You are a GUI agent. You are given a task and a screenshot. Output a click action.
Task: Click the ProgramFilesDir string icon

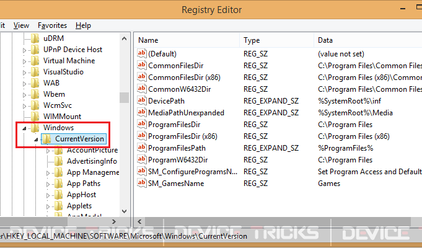click(x=142, y=125)
